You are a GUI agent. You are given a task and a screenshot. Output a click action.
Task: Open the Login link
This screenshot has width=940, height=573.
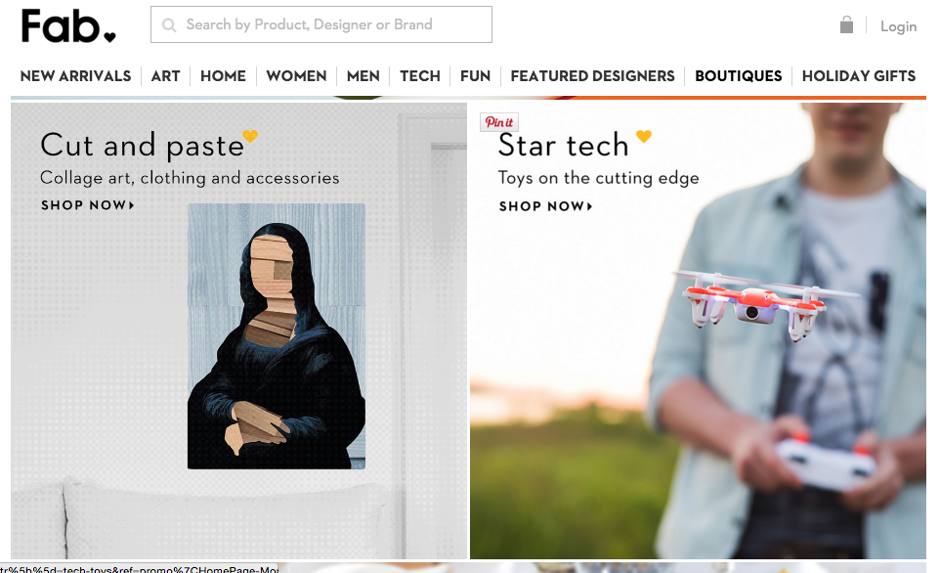tap(898, 26)
